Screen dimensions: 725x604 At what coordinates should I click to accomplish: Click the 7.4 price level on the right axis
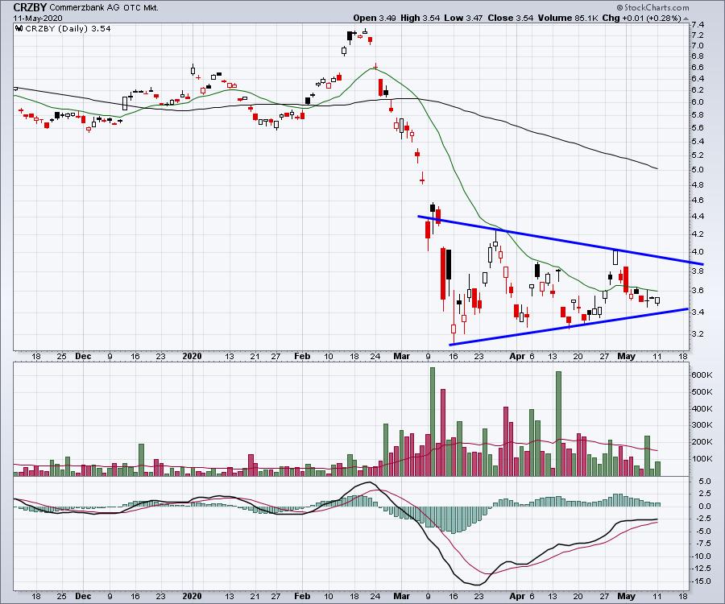point(698,25)
